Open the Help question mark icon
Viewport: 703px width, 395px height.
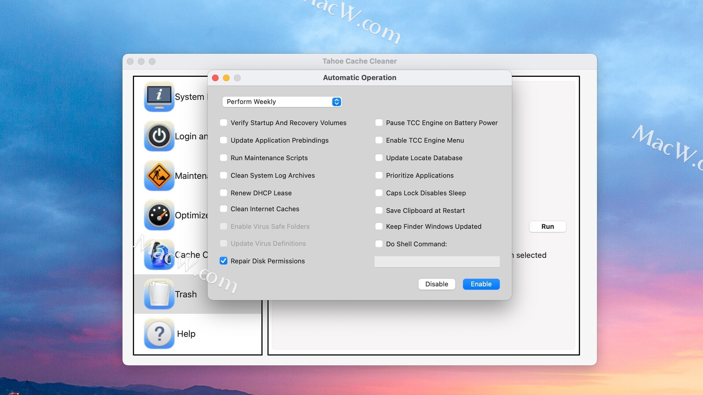click(159, 334)
